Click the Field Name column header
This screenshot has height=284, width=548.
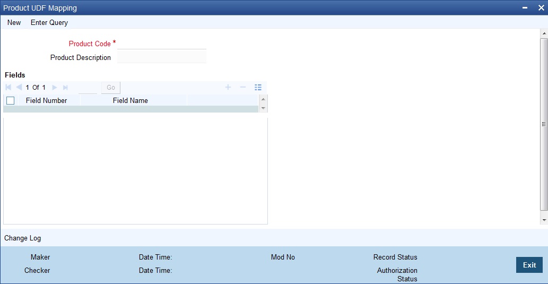click(131, 100)
